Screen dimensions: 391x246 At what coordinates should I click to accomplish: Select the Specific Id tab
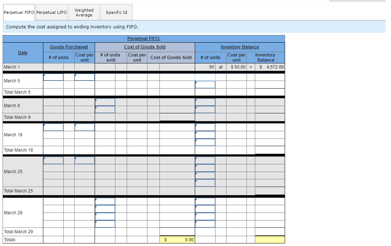[116, 12]
